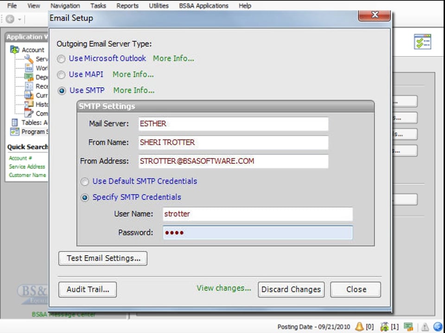Image resolution: width=445 pixels, height=333 pixels.
Task: Open the Navigation menu
Action: (x=65, y=6)
